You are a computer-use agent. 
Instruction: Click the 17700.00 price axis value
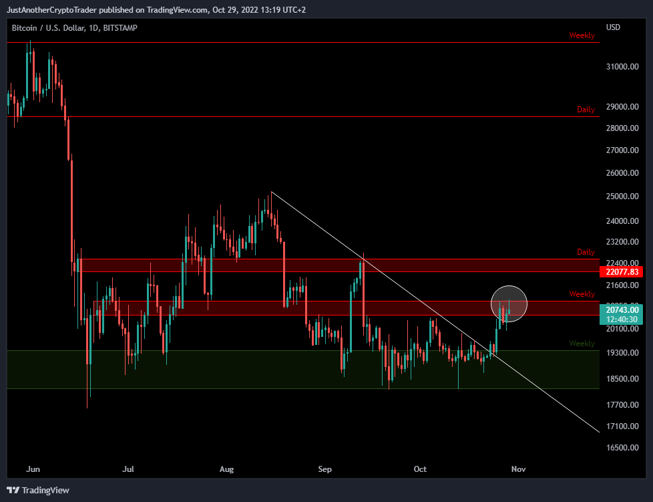click(622, 405)
